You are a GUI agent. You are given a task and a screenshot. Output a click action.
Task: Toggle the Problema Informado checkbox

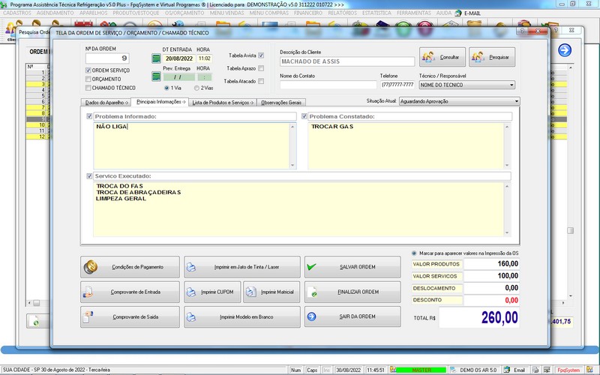click(89, 116)
